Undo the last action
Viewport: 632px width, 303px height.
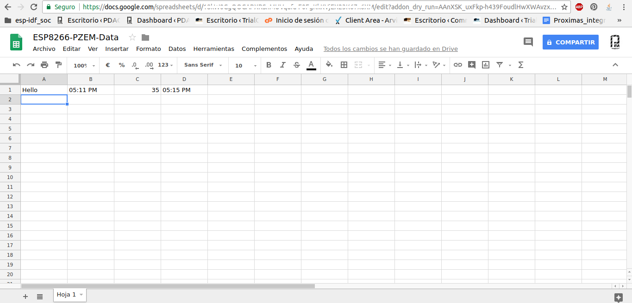click(x=17, y=65)
